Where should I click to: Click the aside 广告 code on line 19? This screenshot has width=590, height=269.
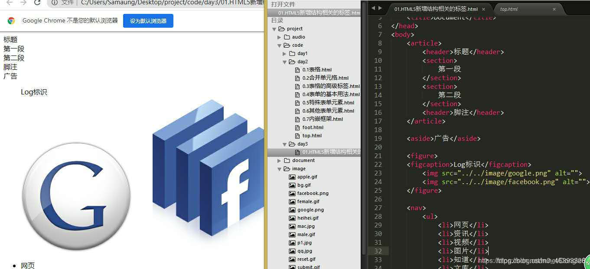pos(443,138)
